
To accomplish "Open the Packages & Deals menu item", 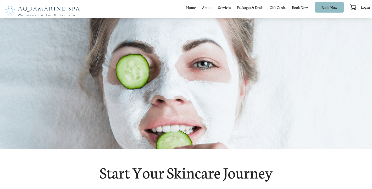I will (250, 8).
